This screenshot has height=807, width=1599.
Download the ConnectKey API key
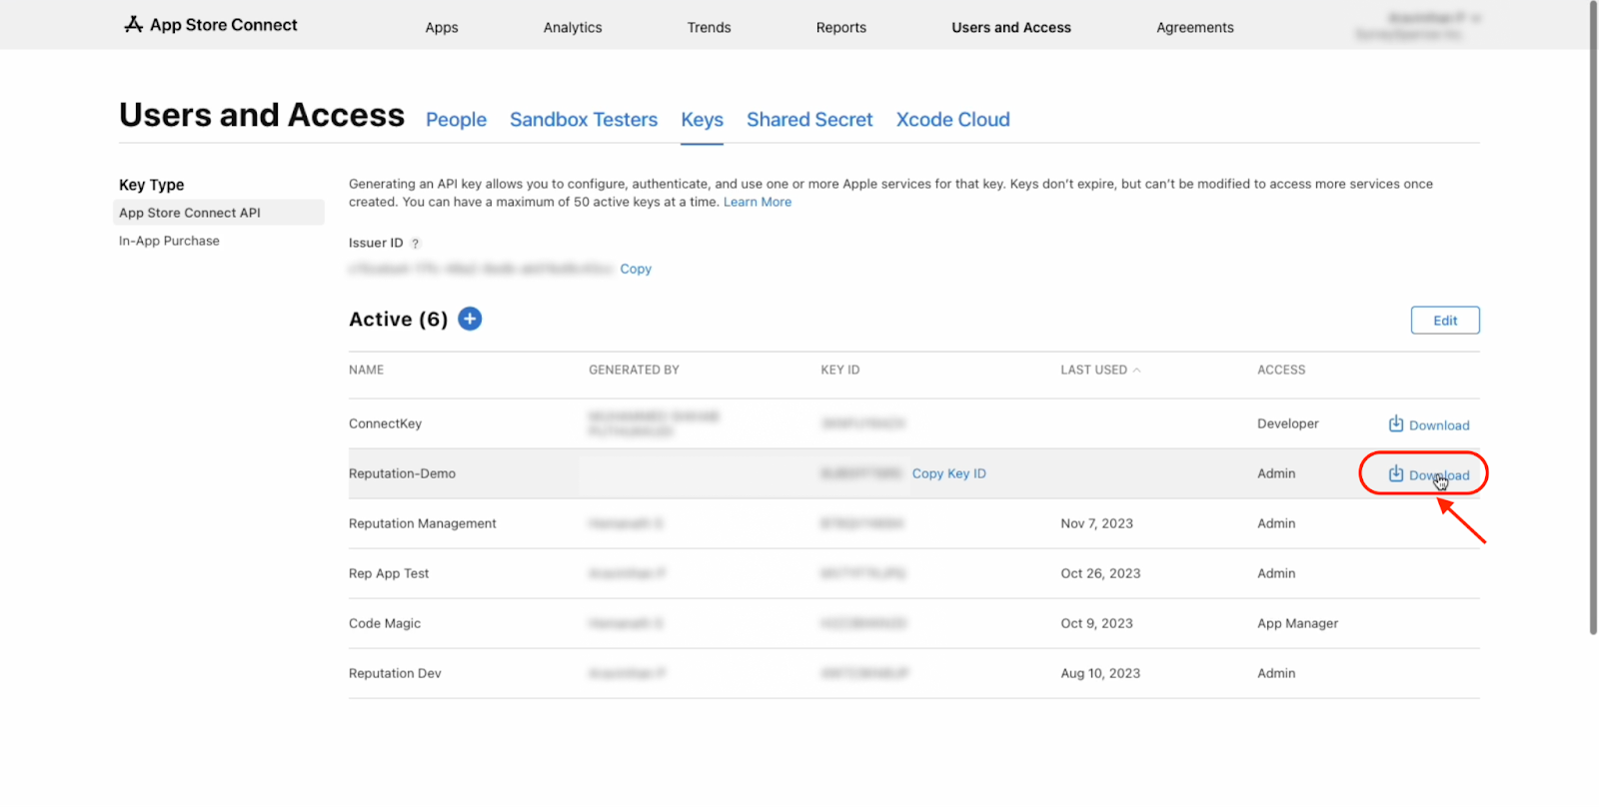coord(1428,424)
